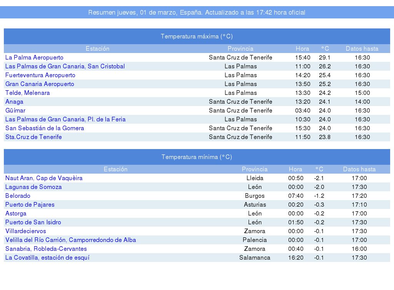The width and height of the screenshot is (394, 290).
Task: Click the 24.2 value for Telde, Melenara
Action: click(x=325, y=93)
